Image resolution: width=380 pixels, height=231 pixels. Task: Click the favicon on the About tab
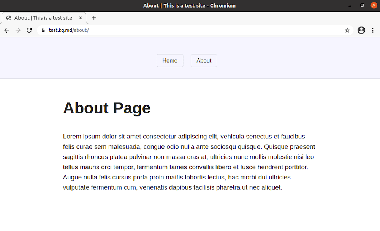(8, 18)
